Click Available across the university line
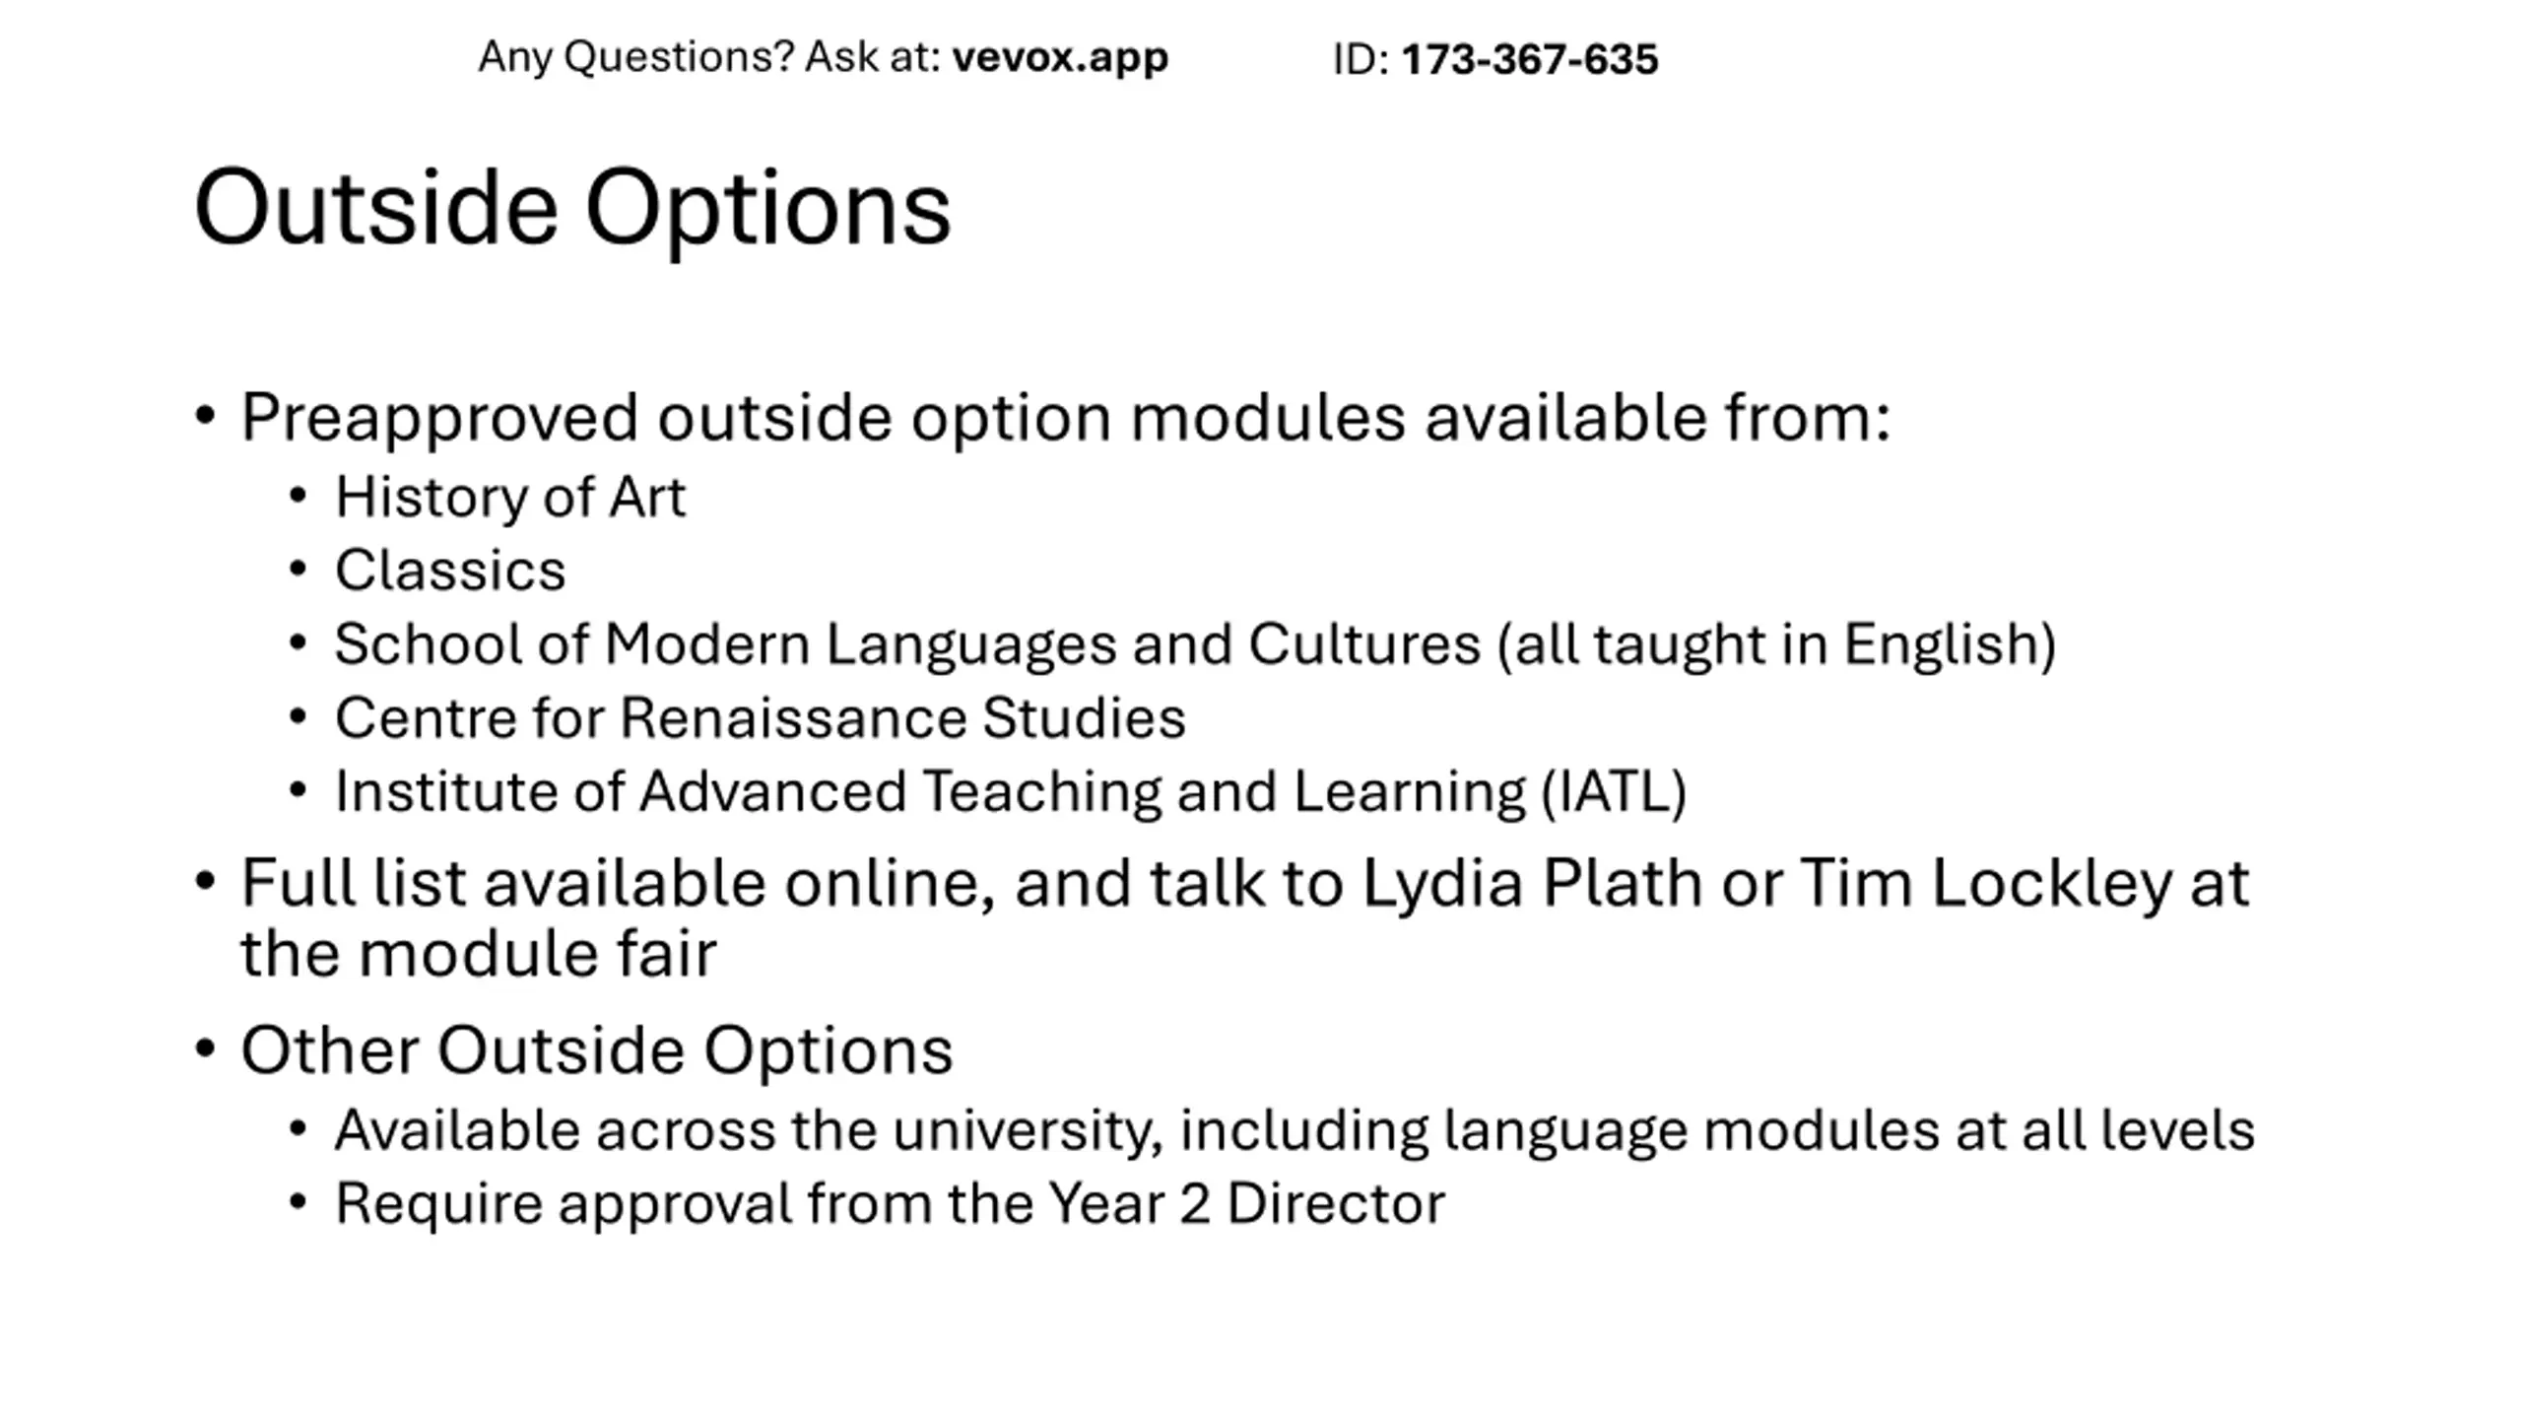 1294,1131
